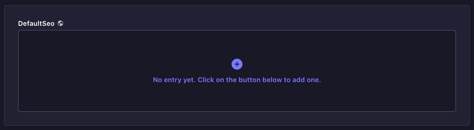Click the word "Click" in the empty-state text
The width and height of the screenshot is (474, 130).
point(206,80)
